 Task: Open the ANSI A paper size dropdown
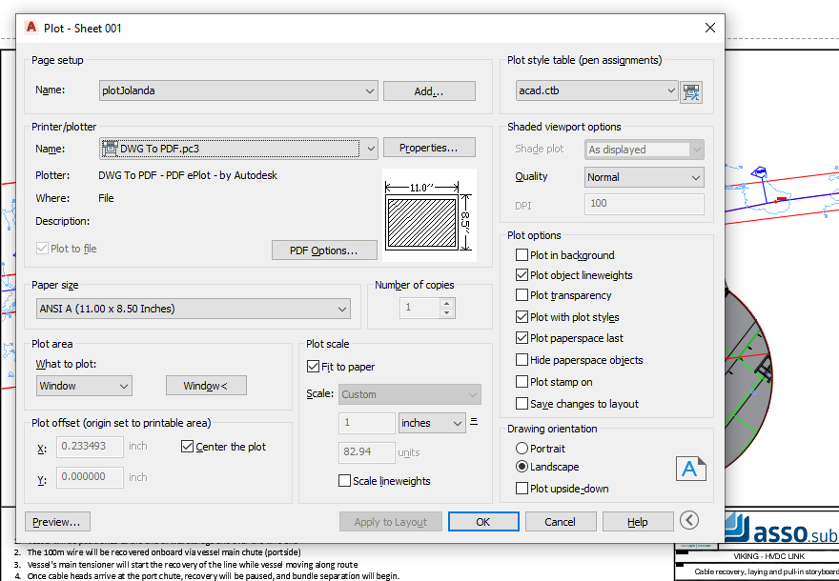point(194,309)
